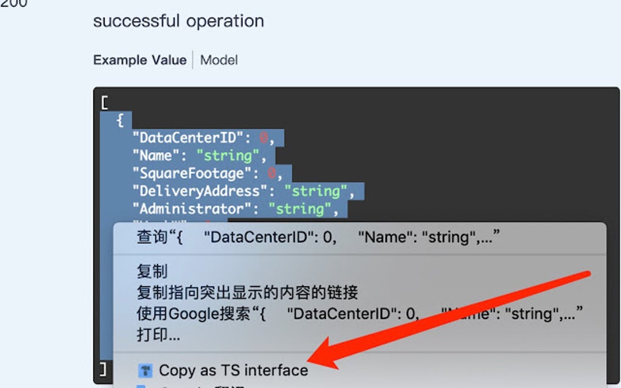Click the green "string" value after DeliveryAddress

[x=315, y=191]
